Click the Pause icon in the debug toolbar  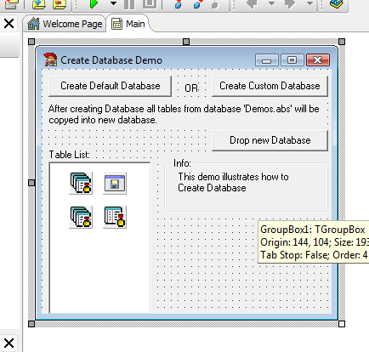129,3
